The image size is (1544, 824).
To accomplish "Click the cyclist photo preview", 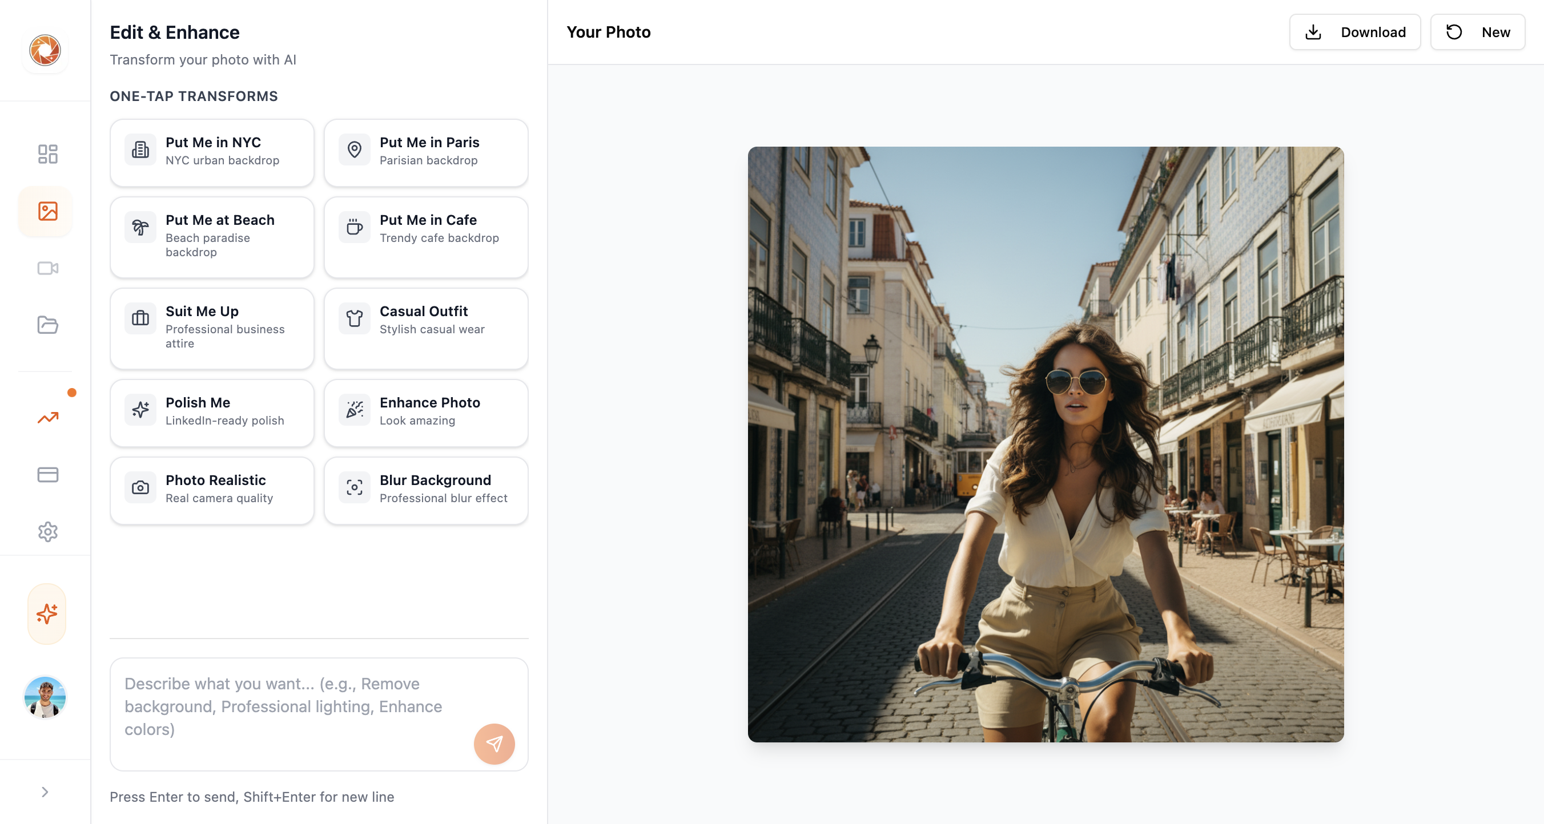I will [1046, 444].
